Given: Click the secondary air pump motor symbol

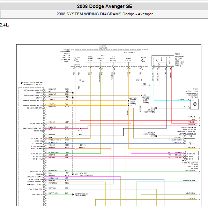Looking at the screenshot, I should coord(195,104).
